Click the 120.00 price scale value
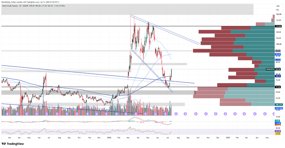Viewport: 285px width, 148px height. coord(279,14)
